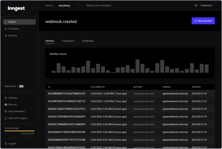Screen dimensions: 222x149
Task: Click the AUTHOR column header
Action: tap(137, 87)
